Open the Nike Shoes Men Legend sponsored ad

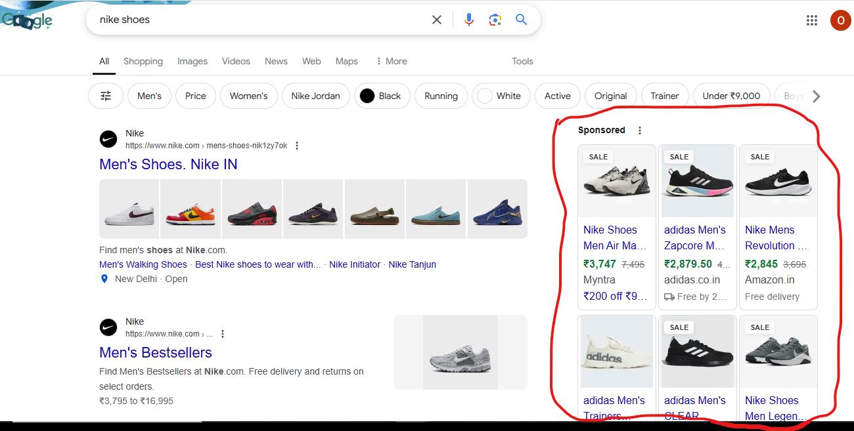pyautogui.click(x=778, y=369)
